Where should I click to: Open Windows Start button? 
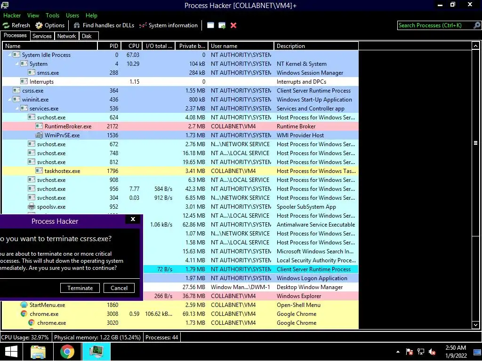coord(11,352)
